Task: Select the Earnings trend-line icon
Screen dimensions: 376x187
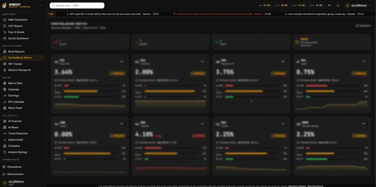Action: pyautogui.click(x=5, y=96)
